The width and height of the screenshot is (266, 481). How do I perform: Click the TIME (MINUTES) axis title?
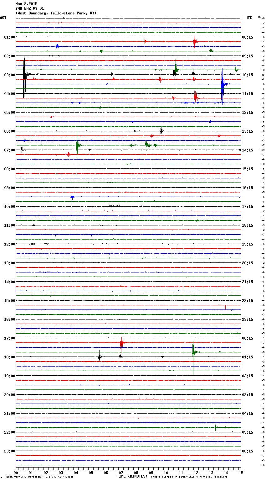click(132, 476)
